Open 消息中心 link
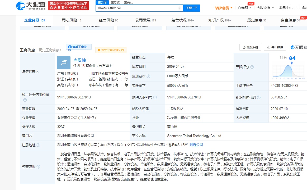307x190 pixels. [286, 8]
